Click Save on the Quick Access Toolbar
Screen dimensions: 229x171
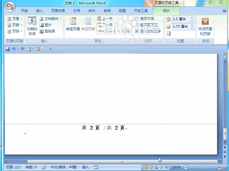click(7, 49)
